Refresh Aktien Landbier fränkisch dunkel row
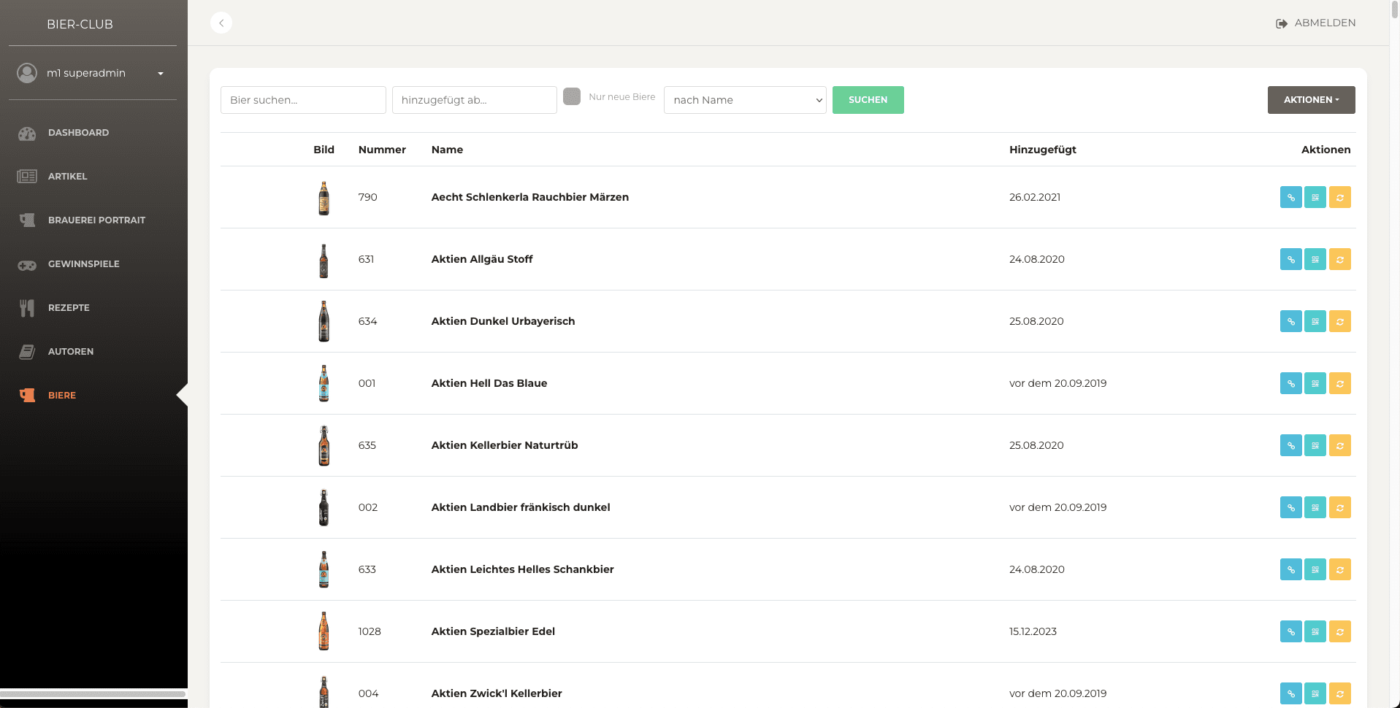 (1339, 507)
